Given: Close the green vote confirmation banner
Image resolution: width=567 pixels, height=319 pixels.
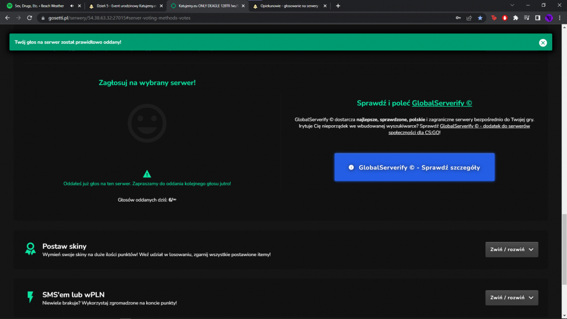Looking at the screenshot, I should pyautogui.click(x=543, y=42).
